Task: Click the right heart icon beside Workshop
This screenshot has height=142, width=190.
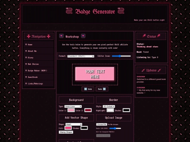Action: [x=83, y=36]
